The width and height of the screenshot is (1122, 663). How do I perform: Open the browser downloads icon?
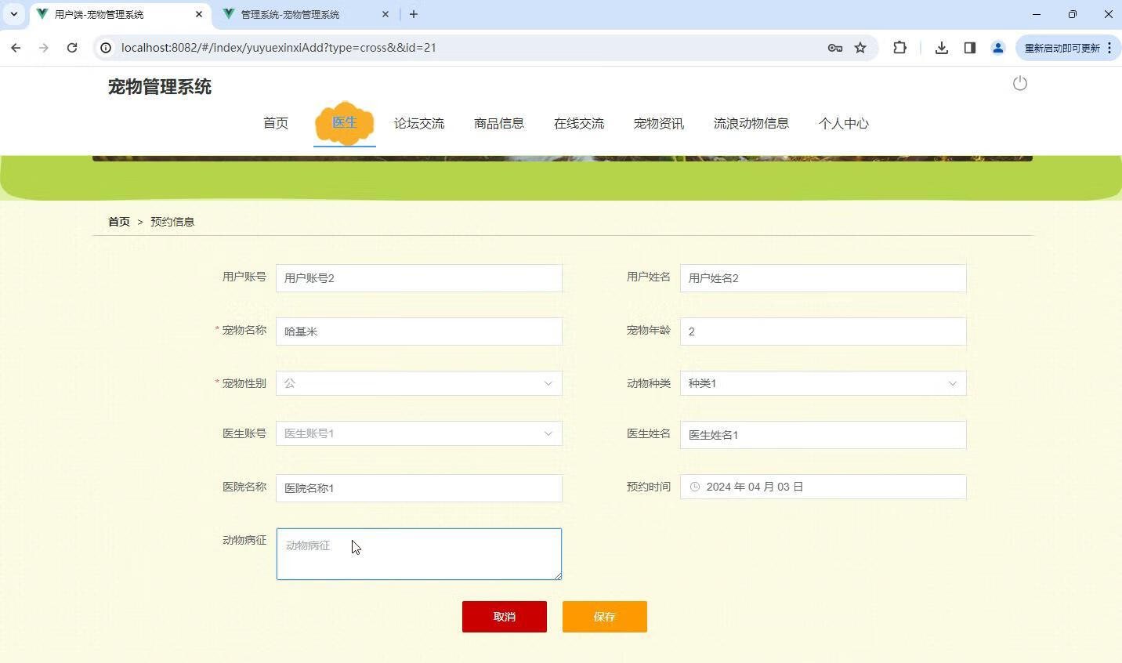[942, 48]
